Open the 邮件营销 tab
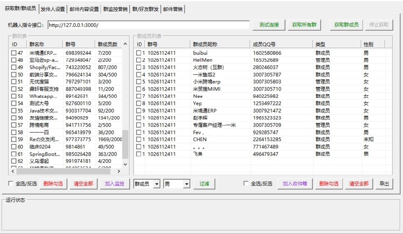Screen dimensions: 403x234 tap(173, 9)
